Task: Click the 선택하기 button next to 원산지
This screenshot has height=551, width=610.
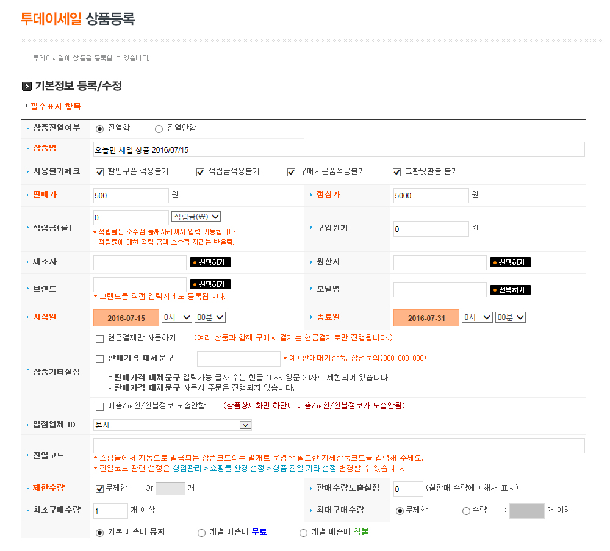Action: [511, 262]
